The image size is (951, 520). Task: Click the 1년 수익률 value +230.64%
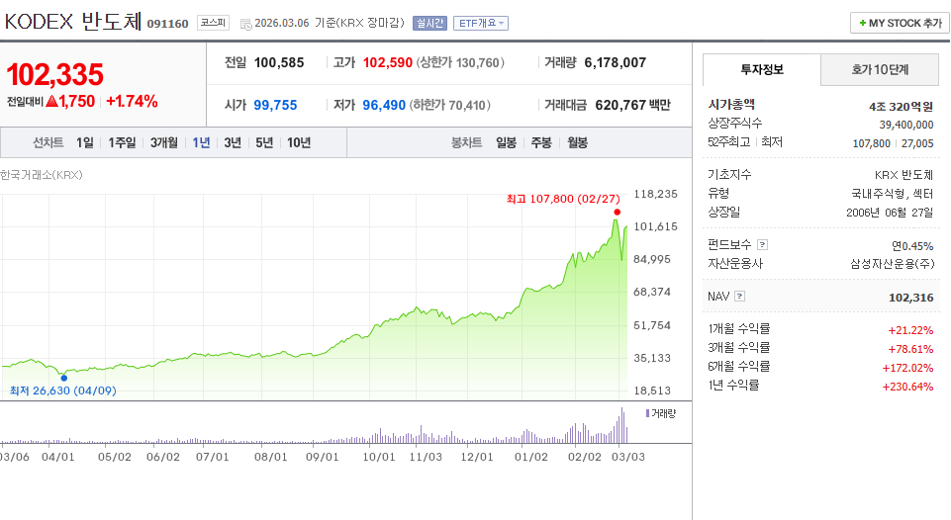click(x=907, y=387)
